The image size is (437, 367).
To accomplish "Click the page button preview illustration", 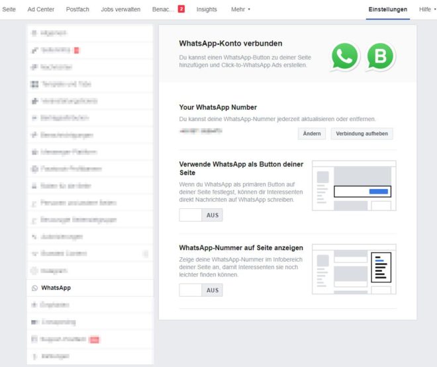I will [354, 186].
